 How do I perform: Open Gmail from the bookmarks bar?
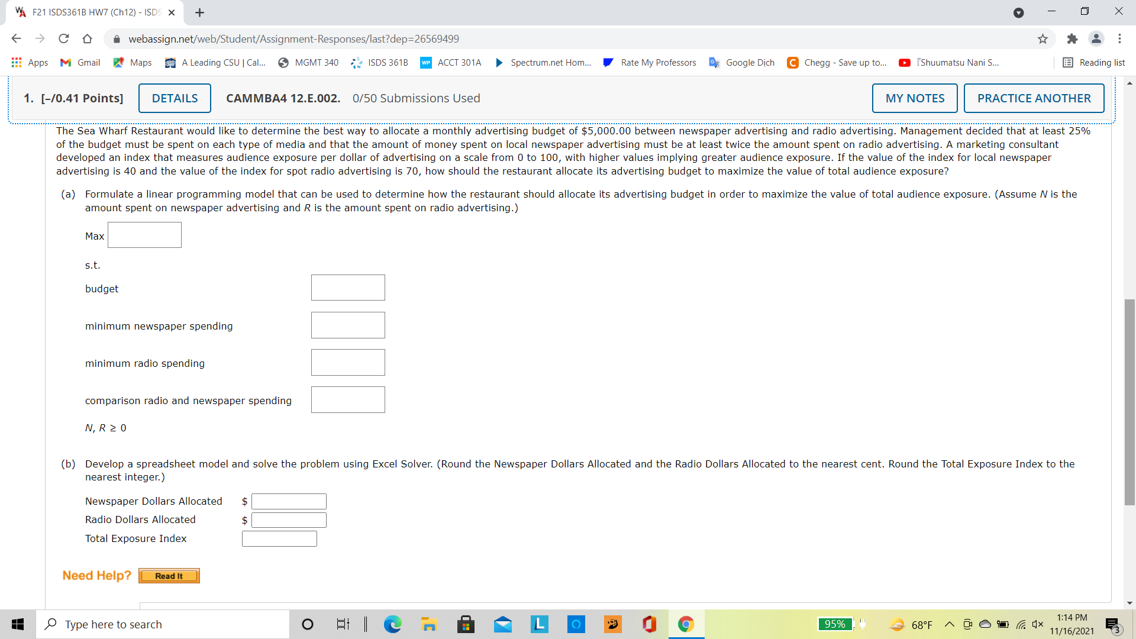[79, 62]
